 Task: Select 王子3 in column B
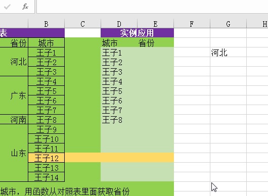pyautogui.click(x=46, y=71)
